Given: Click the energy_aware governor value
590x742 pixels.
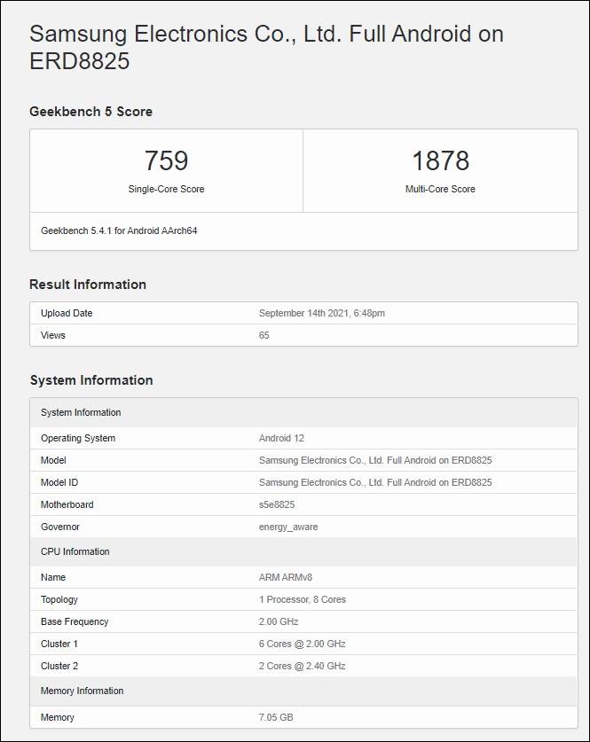Looking at the screenshot, I should pyautogui.click(x=288, y=527).
